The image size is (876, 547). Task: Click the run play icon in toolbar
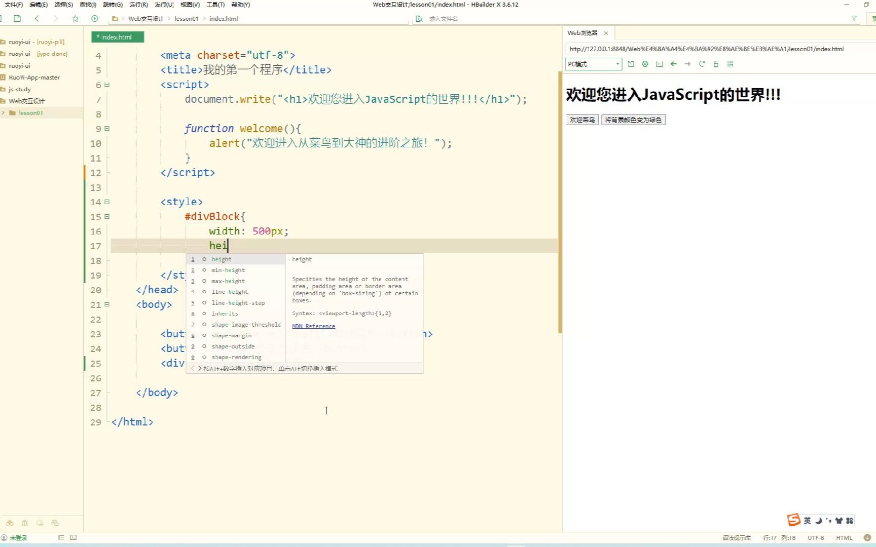pyautogui.click(x=95, y=19)
